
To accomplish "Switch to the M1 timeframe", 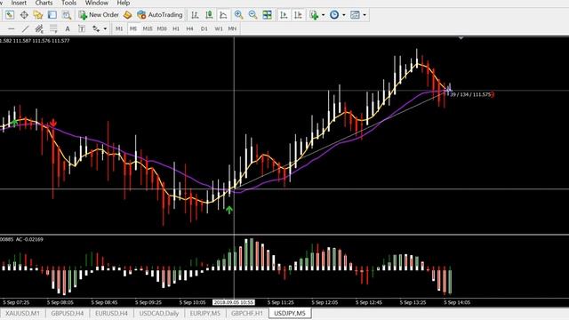I will coord(119,28).
